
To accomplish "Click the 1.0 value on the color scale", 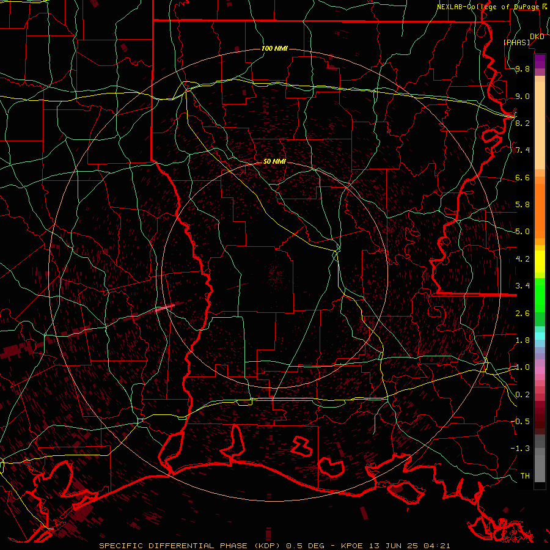I will point(522,367).
